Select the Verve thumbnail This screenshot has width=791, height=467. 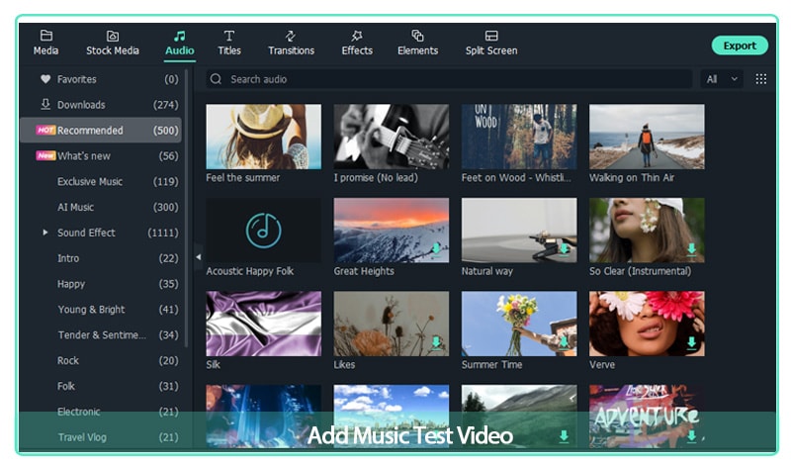click(647, 324)
